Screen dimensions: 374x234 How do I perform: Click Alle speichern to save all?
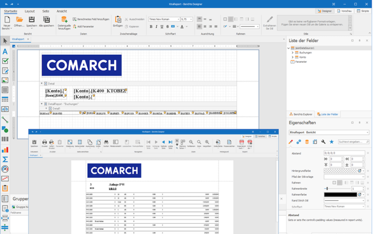46,22
